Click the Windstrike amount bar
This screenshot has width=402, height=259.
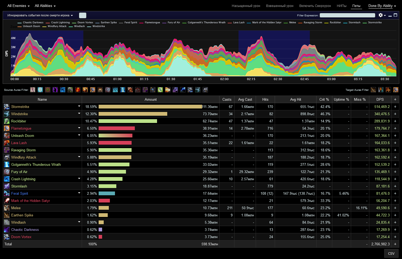click(133, 114)
